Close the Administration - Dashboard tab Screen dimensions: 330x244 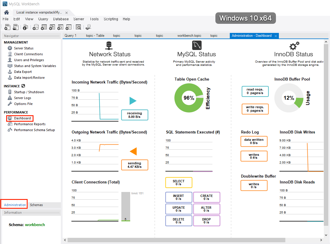tap(276, 36)
